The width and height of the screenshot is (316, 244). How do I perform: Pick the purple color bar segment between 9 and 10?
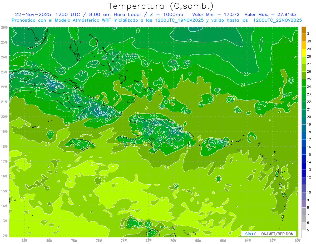[304, 196]
